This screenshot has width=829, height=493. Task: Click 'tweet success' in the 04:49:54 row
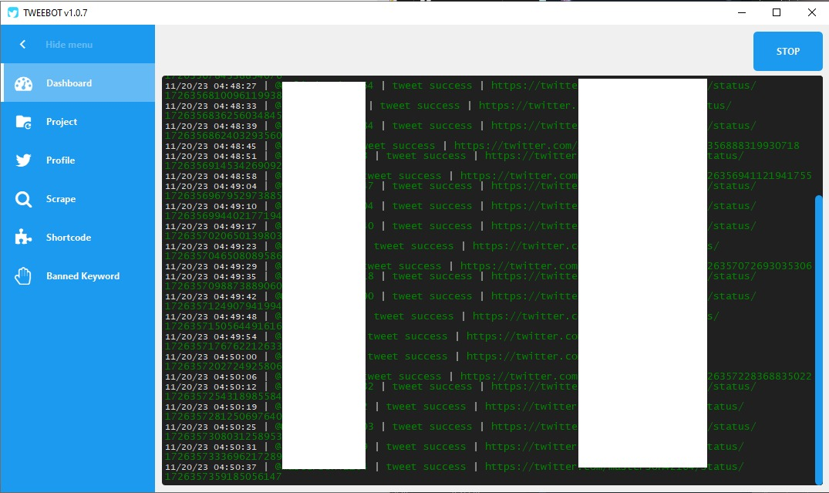(x=407, y=336)
